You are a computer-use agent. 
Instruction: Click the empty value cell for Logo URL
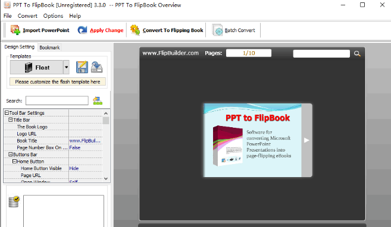tap(86, 134)
